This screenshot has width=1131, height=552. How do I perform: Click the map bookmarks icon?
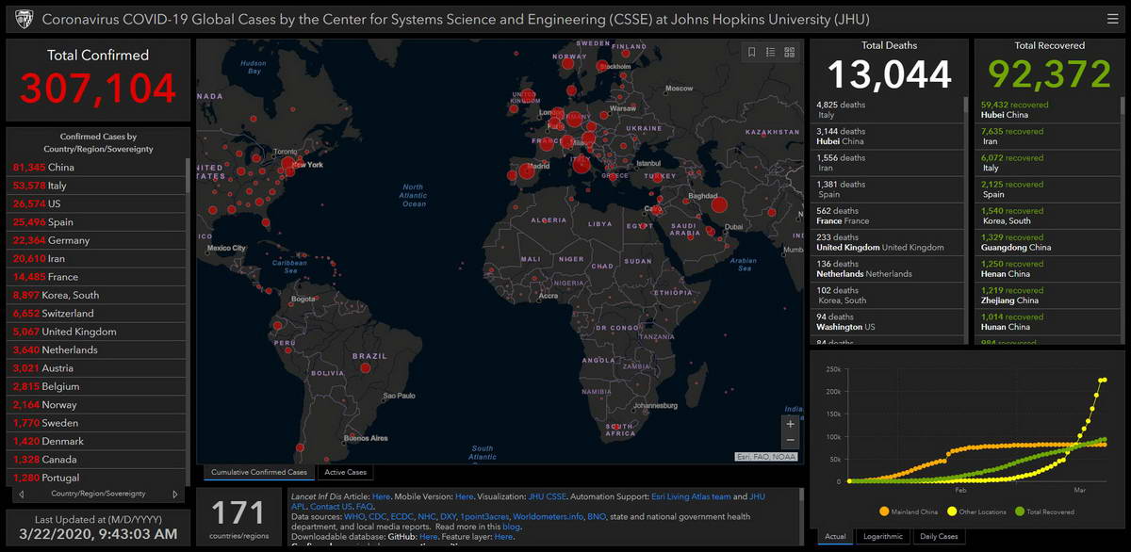(751, 52)
